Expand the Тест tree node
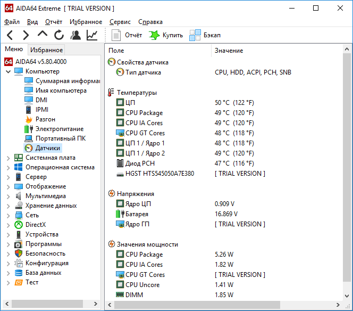Screen dimensions: 353x311 point(9,283)
